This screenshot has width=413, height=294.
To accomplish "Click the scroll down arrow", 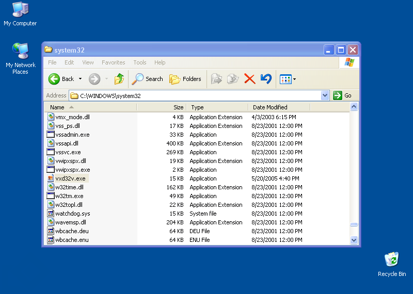I will [x=354, y=240].
